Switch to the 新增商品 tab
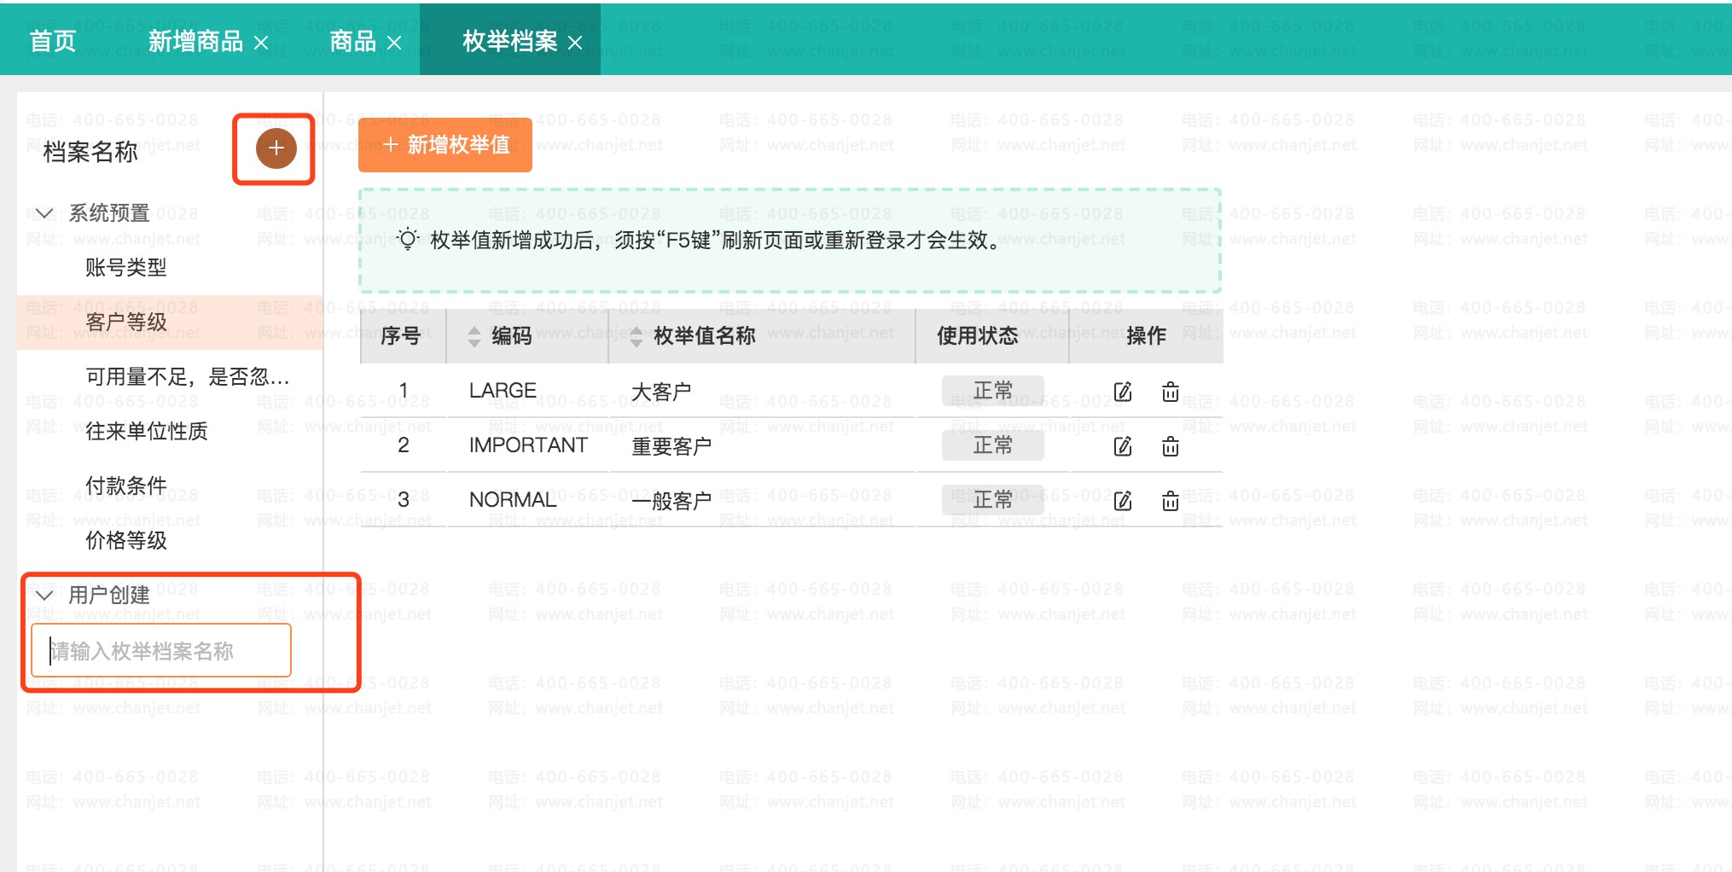Image resolution: width=1732 pixels, height=872 pixels. (195, 41)
